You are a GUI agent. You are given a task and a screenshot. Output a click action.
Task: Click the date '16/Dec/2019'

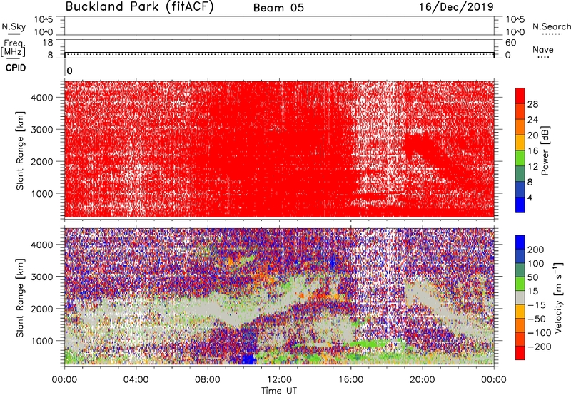pos(456,7)
